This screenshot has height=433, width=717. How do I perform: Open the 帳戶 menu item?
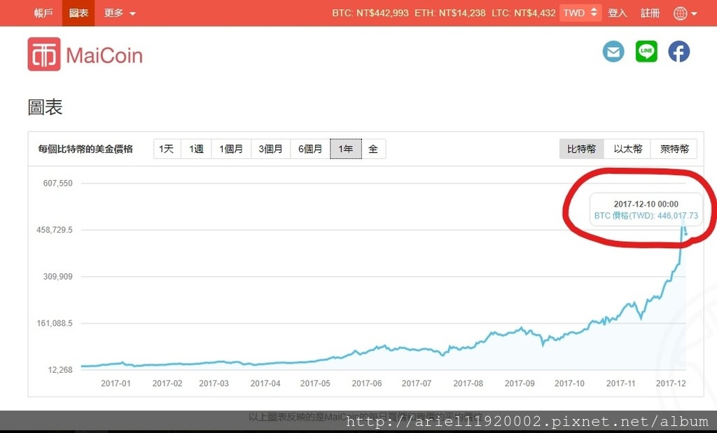click(43, 13)
